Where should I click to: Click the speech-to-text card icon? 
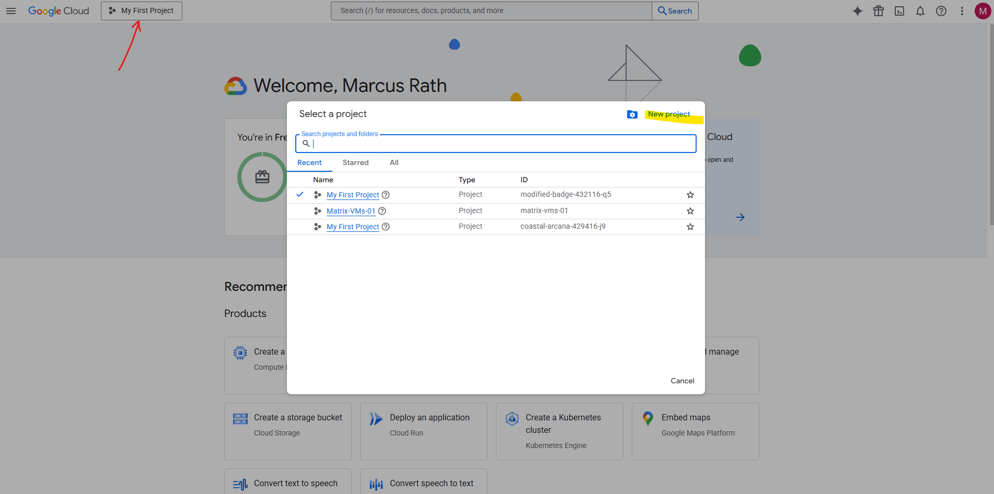pos(376,485)
